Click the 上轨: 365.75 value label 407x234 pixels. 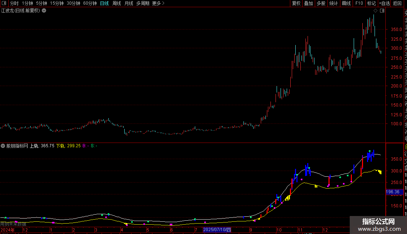tap(42, 146)
